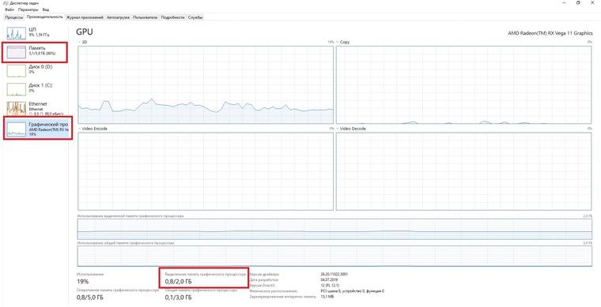Expand the Video Decode graph dropdown
This screenshot has height=307, width=601.
338,129
